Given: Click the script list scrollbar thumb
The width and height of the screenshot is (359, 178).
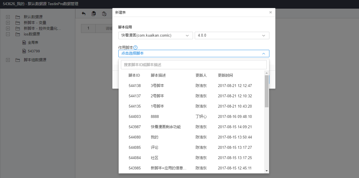Looking at the screenshot, I should [267, 91].
